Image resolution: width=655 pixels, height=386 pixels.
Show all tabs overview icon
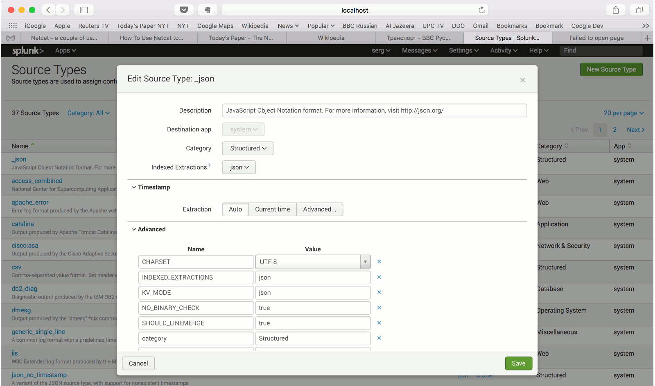pos(639,10)
